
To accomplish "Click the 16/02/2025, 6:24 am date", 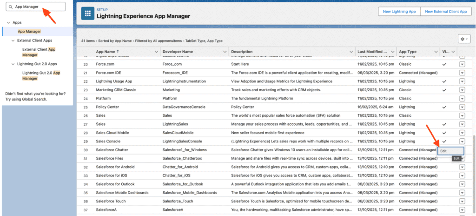I will [x=376, y=107].
